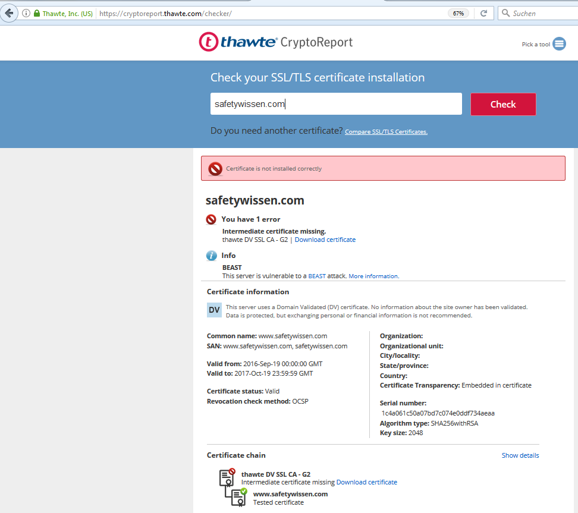The height and width of the screenshot is (513, 578).
Task: Click the BEAST info heading
Action: coord(232,267)
